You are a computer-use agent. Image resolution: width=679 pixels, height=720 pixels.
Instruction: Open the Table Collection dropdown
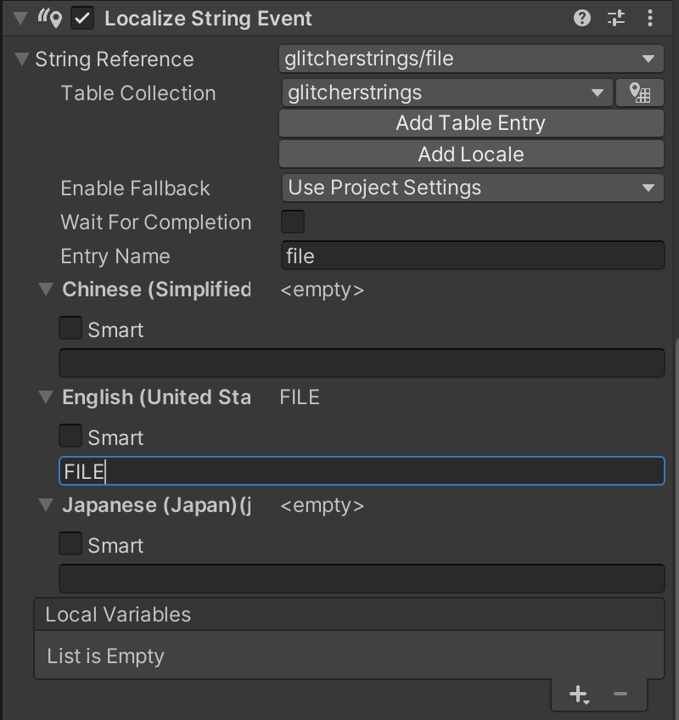click(446, 93)
